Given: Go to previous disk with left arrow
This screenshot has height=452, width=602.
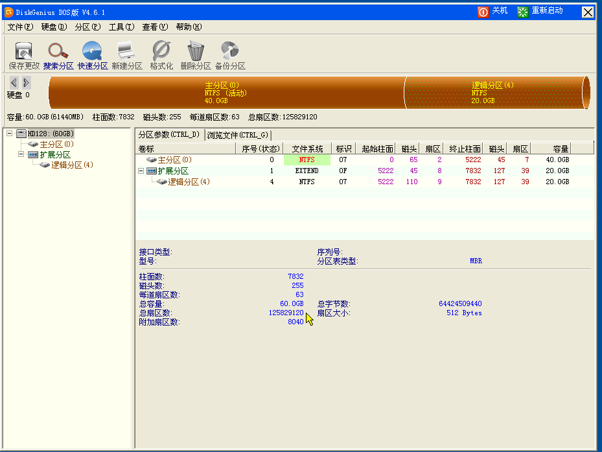Looking at the screenshot, I should point(14,82).
